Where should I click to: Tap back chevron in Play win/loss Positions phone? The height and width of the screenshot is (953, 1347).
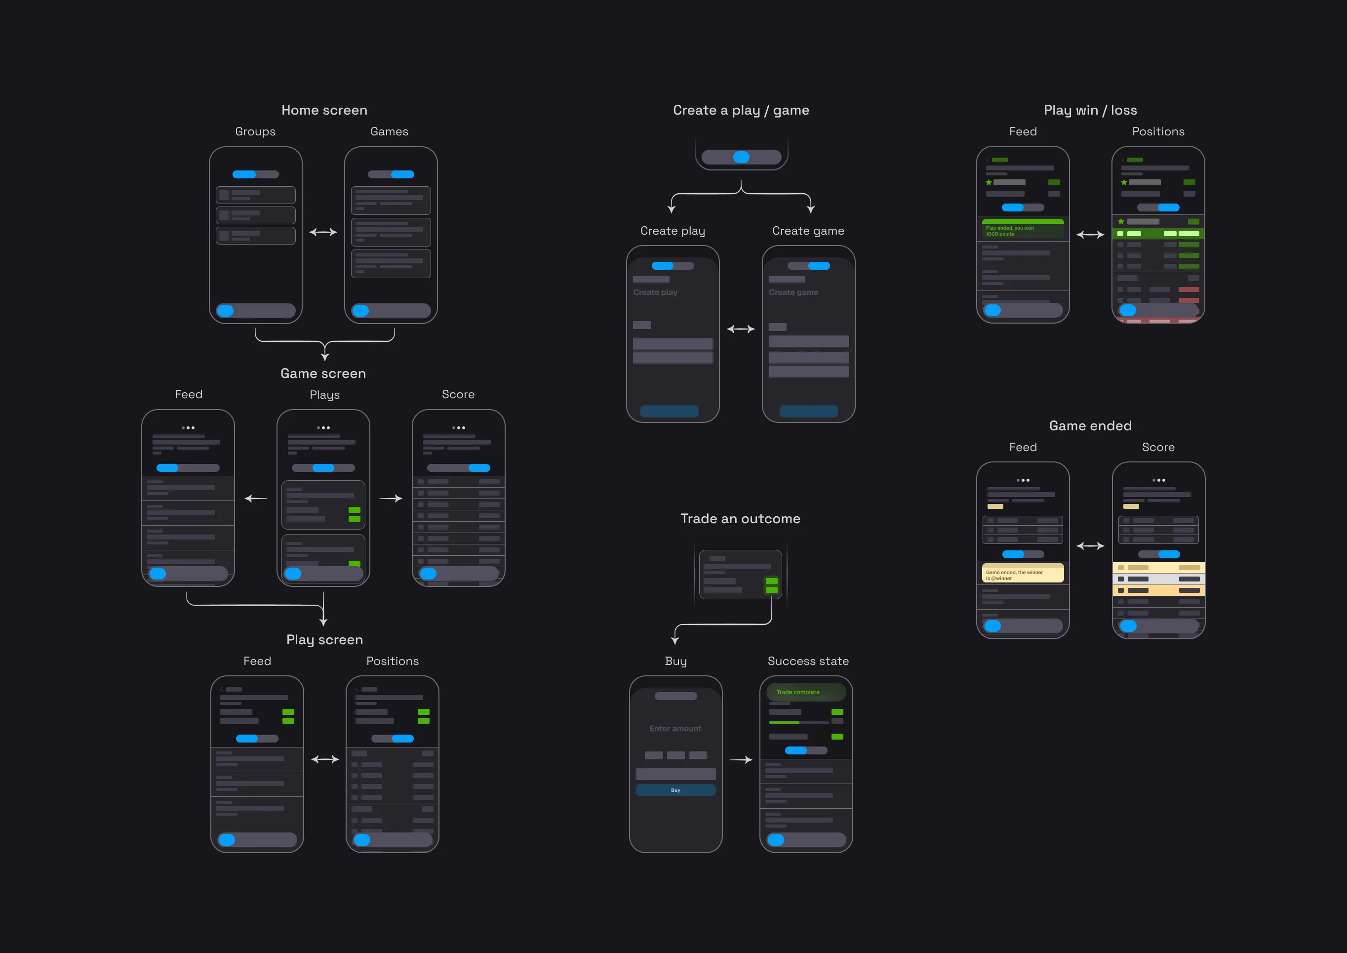[x=1123, y=160]
